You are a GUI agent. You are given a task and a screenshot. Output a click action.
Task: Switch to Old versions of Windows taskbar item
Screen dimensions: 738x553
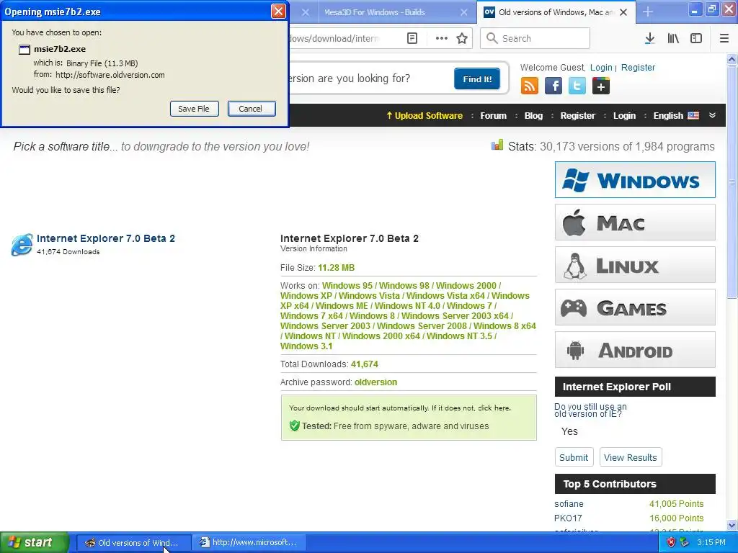tap(133, 543)
